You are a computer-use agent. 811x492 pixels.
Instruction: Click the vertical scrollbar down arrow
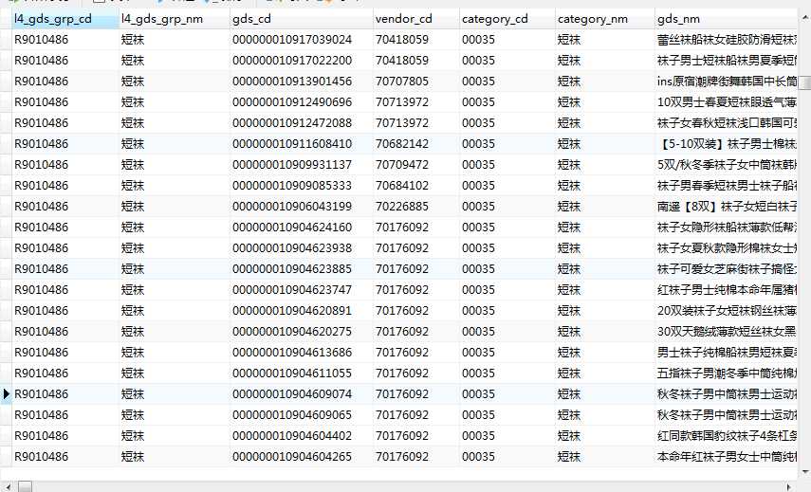[804, 472]
